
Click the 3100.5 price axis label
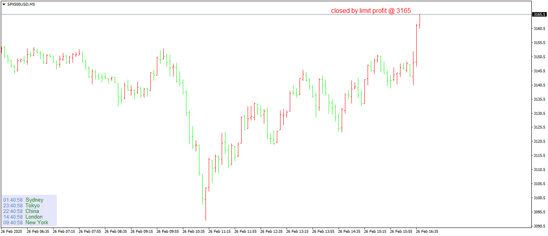[539, 198]
